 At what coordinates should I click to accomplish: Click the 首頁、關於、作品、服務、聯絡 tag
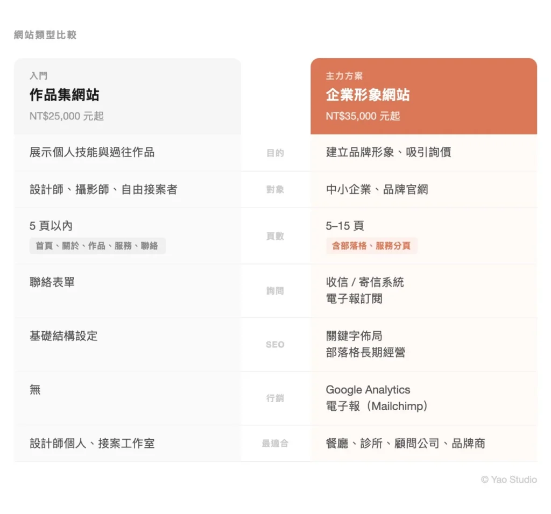tap(97, 246)
